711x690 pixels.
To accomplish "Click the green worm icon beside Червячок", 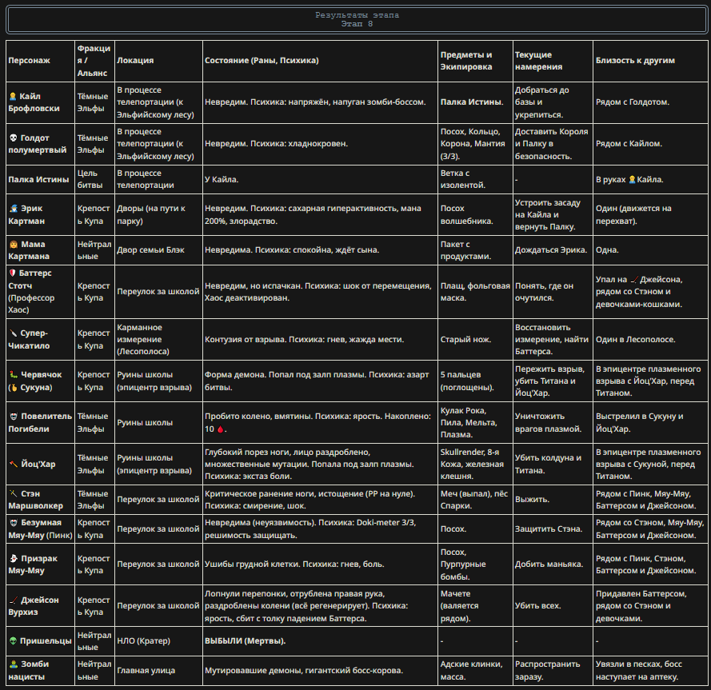I will click(14, 375).
